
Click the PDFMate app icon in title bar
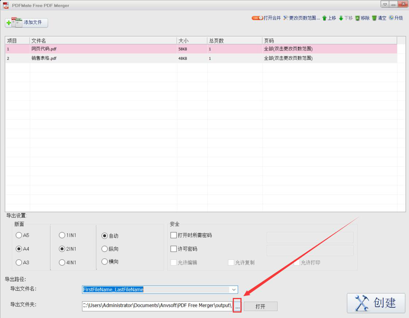pos(6,5)
